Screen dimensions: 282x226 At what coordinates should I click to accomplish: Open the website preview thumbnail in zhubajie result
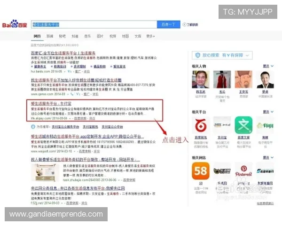coord(45,172)
